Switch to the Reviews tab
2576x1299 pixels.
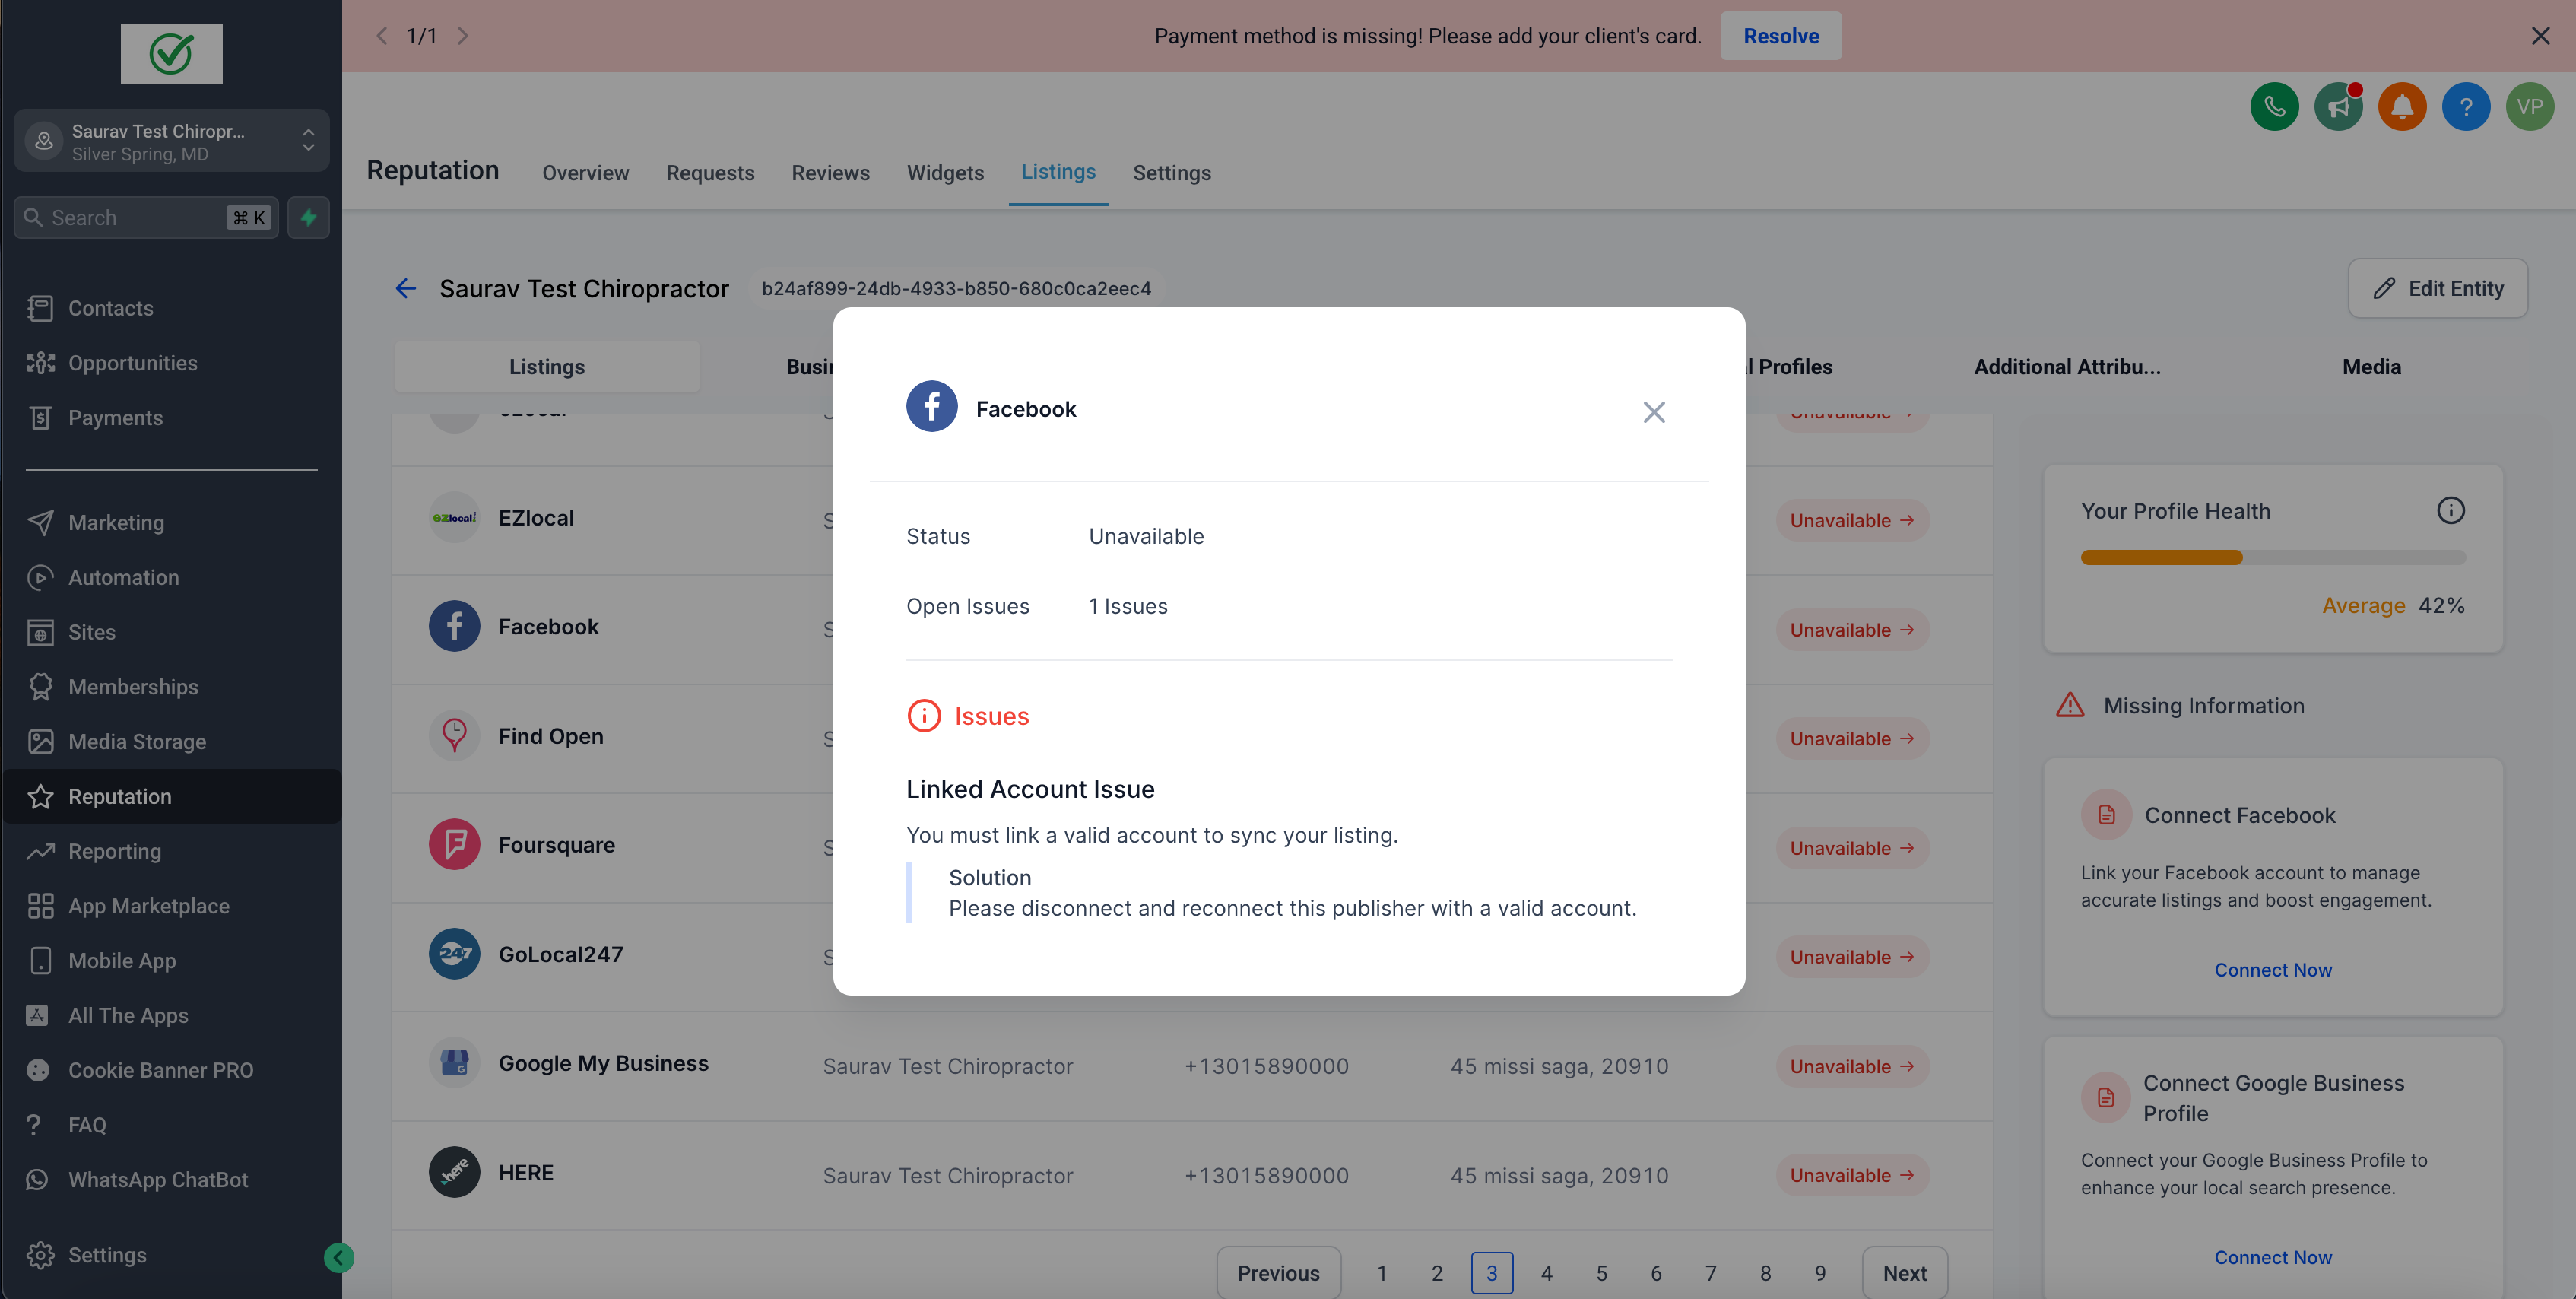coord(830,173)
